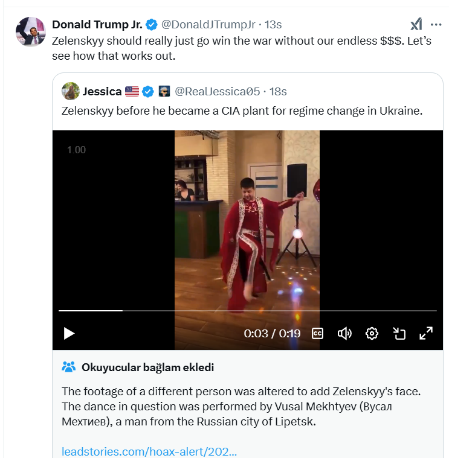Click the community notes people icon
This screenshot has width=449, height=458.
pos(68,367)
